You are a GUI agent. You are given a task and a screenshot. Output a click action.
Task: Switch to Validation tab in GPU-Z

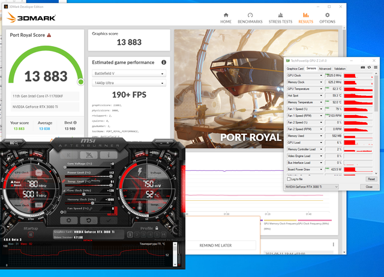point(340,69)
